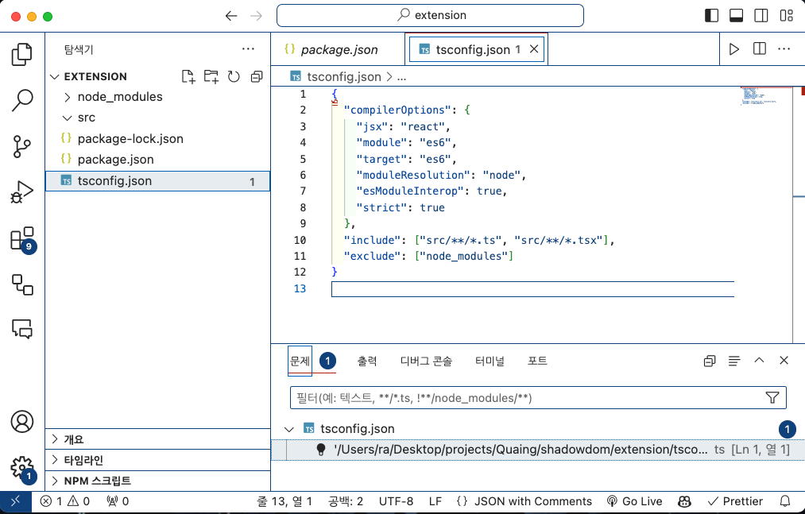Click the Run play icon in editor
The image size is (805, 514).
[734, 49]
